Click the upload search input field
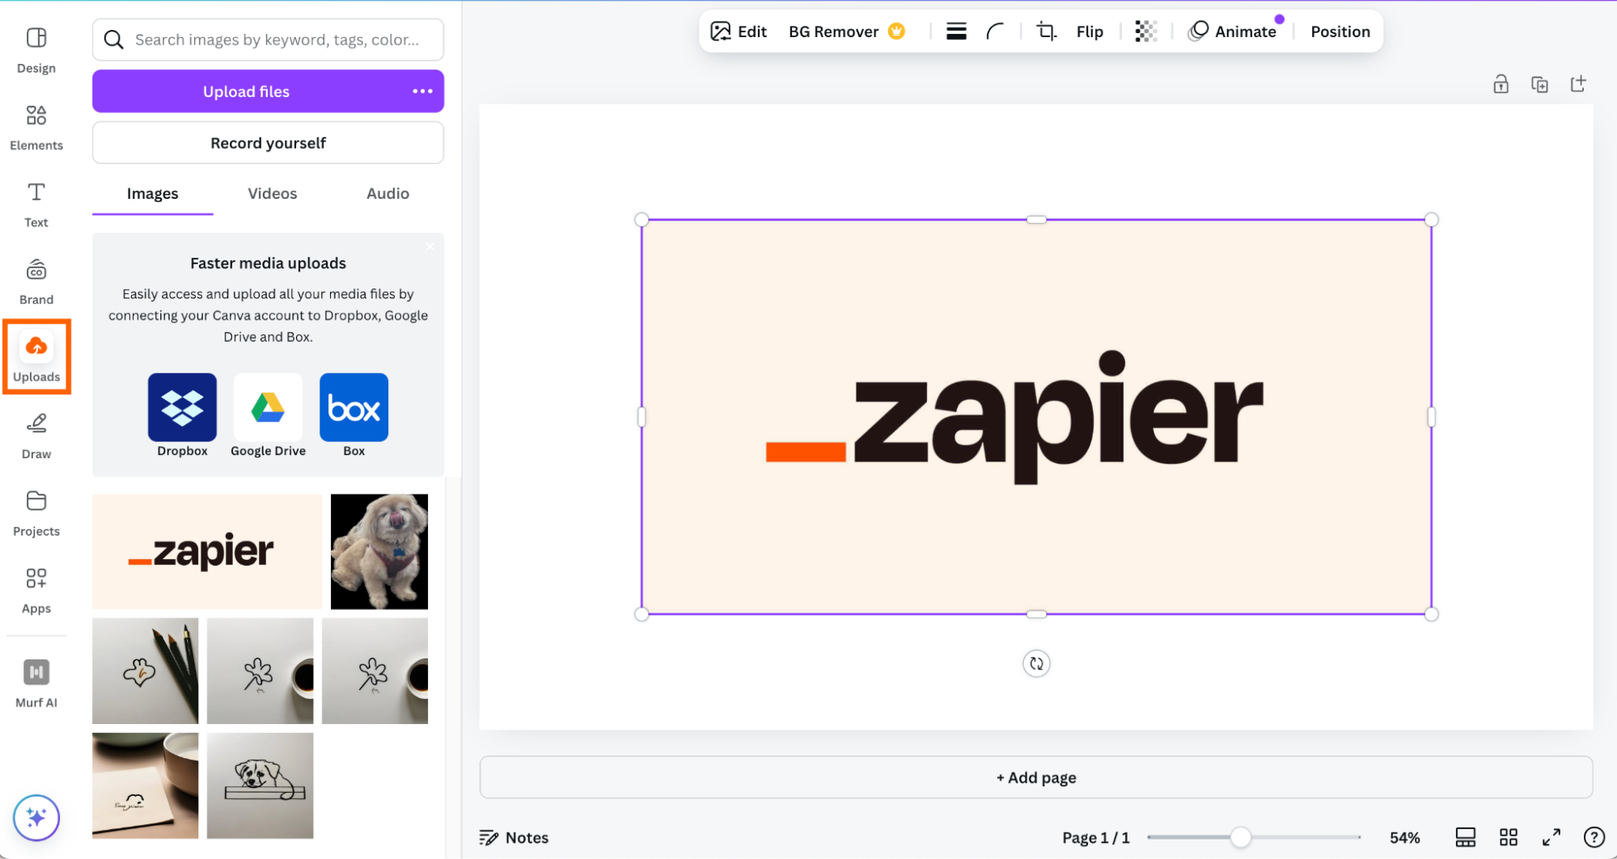Image resolution: width=1617 pixels, height=859 pixels. coord(268,40)
